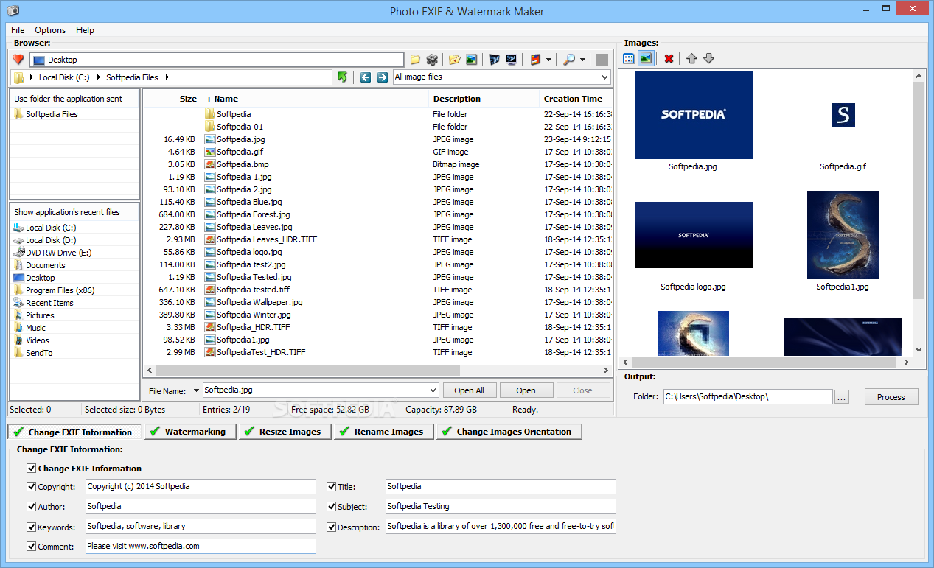This screenshot has height=568, width=934.
Task: Toggle the Keywords checkbox
Action: 31,527
